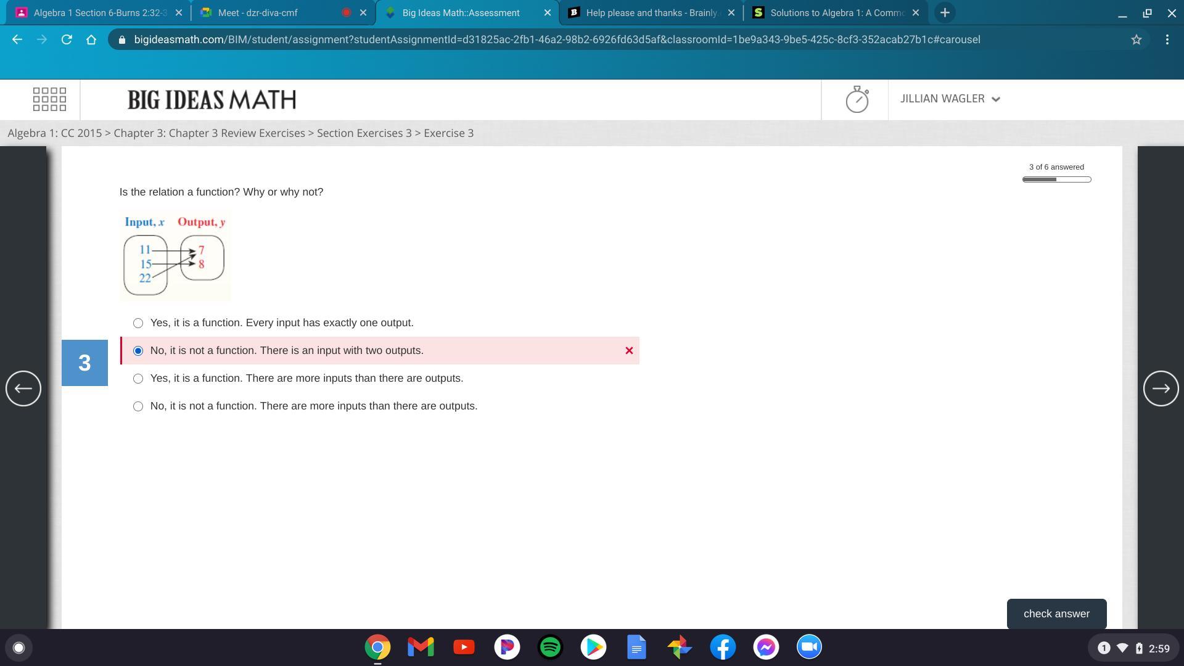
Task: Switch to the Brainly help tab
Action: (x=651, y=13)
